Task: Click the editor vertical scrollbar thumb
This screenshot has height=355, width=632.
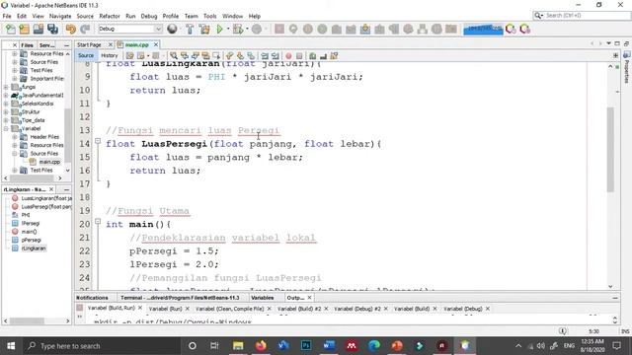Action: pyautogui.click(x=610, y=149)
